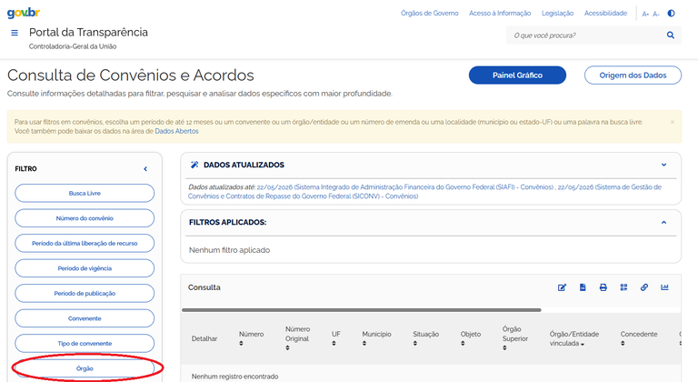This screenshot has height=382, width=698.
Task: Click the Origem dos Dados button
Action: pos(633,75)
